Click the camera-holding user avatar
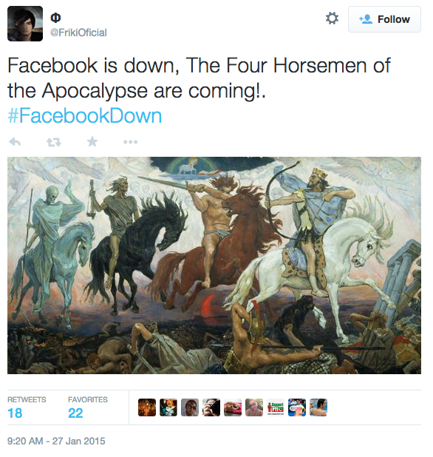Image resolution: width=433 pixels, height=457 pixels. [211, 407]
